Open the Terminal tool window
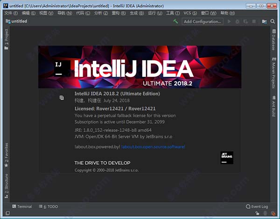Screen dimensions: 280x219 coord(22,206)
